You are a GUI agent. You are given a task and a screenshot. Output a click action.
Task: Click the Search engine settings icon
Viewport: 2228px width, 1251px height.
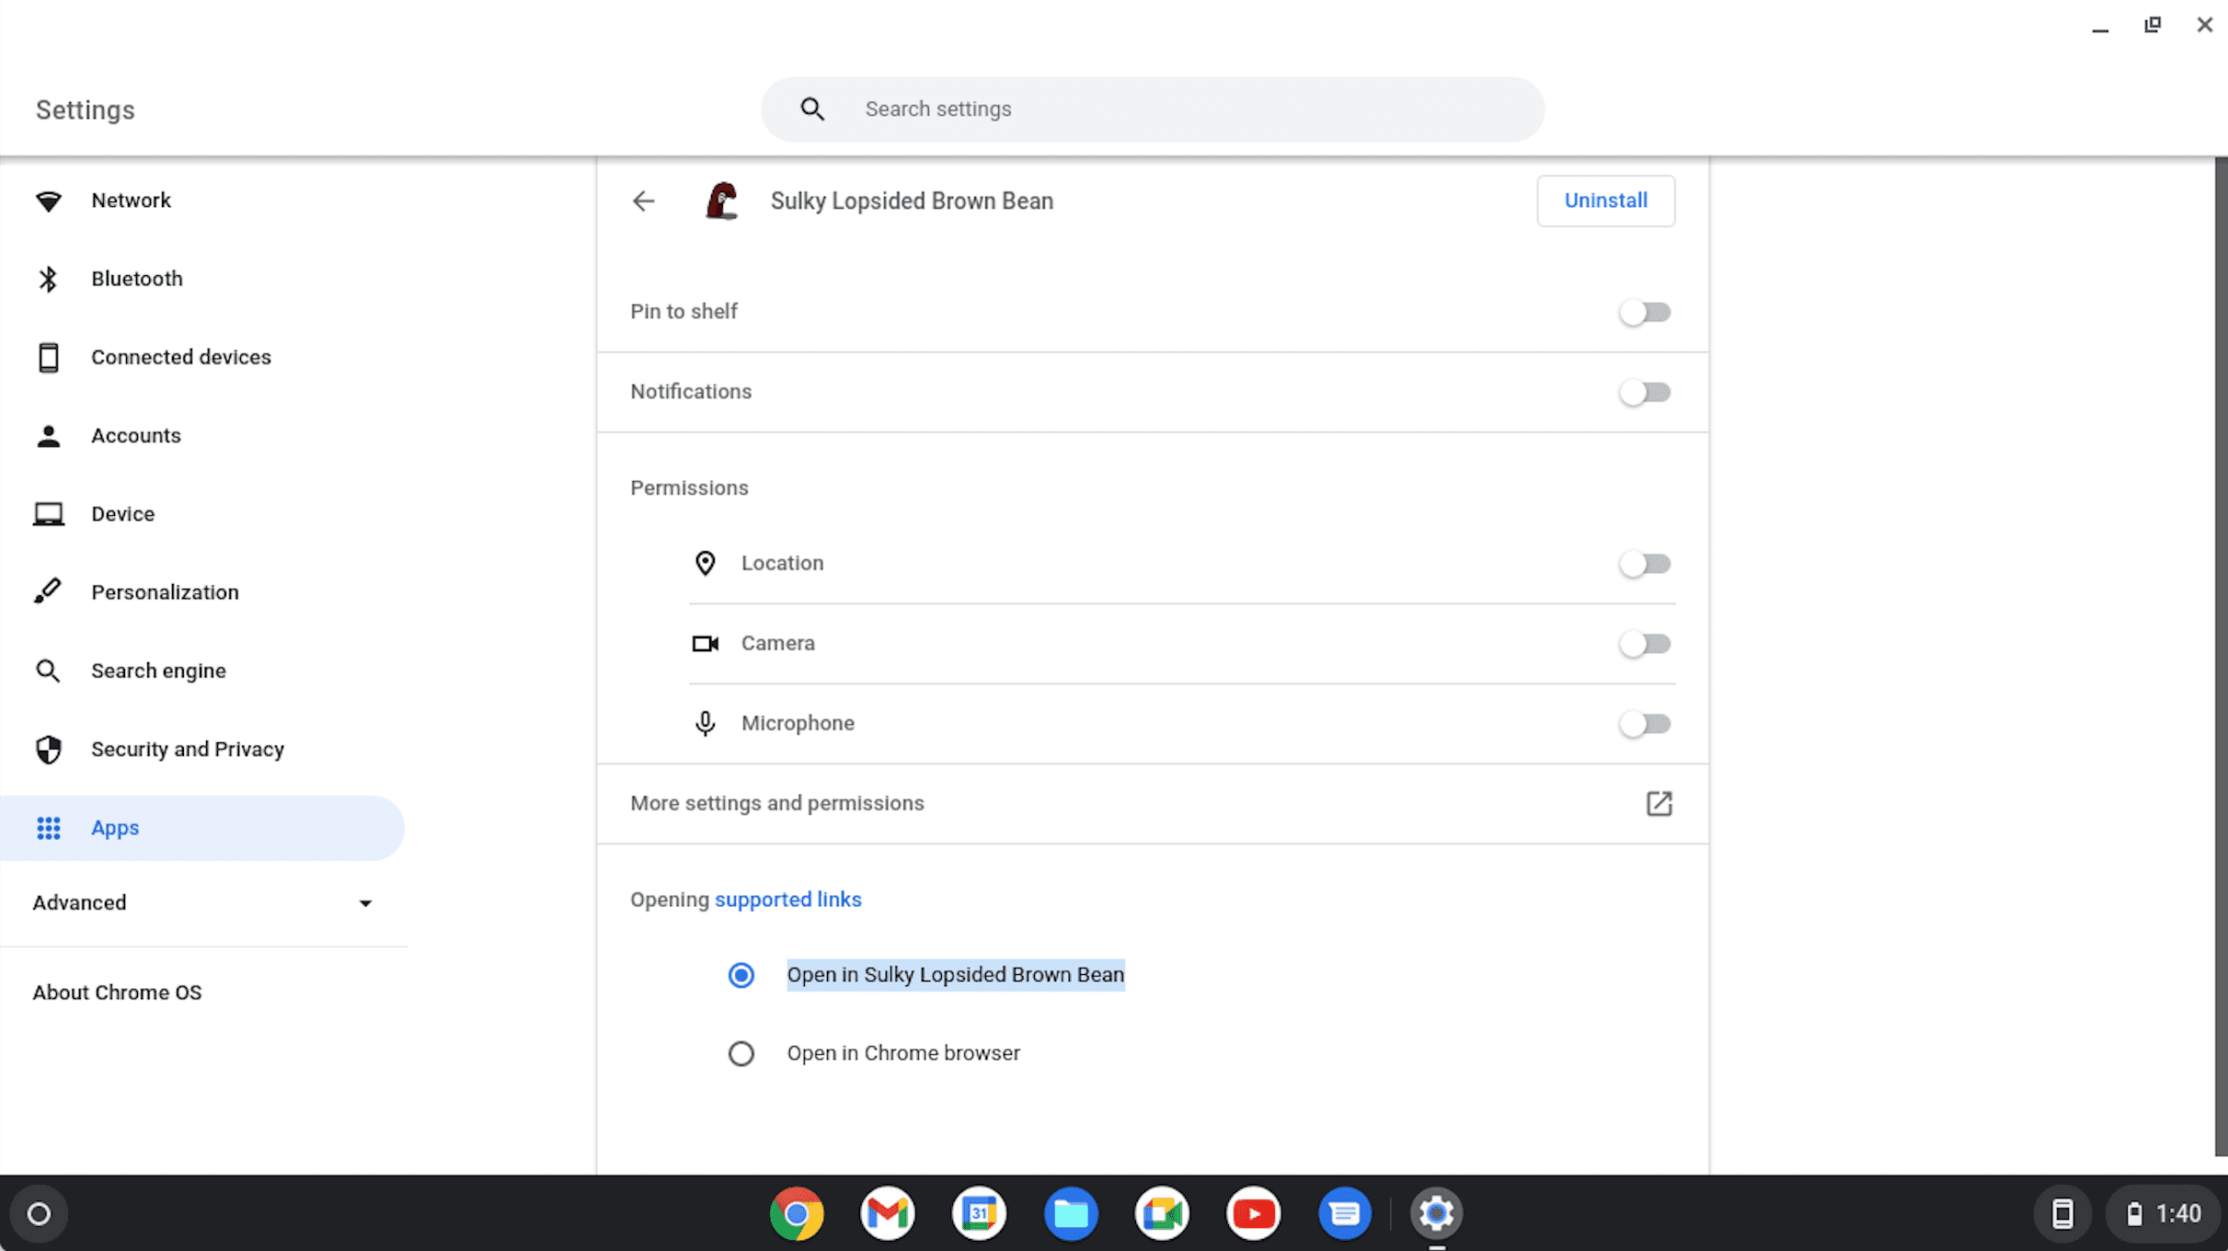click(49, 670)
